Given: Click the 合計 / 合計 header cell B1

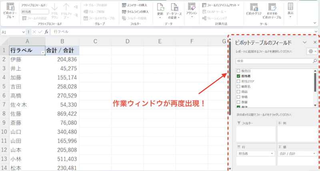Looking at the screenshot, I should click(x=62, y=50).
